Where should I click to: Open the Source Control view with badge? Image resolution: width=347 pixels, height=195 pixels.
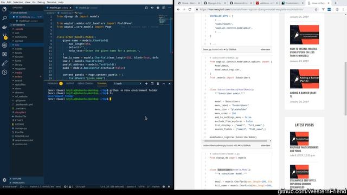pos(5,36)
